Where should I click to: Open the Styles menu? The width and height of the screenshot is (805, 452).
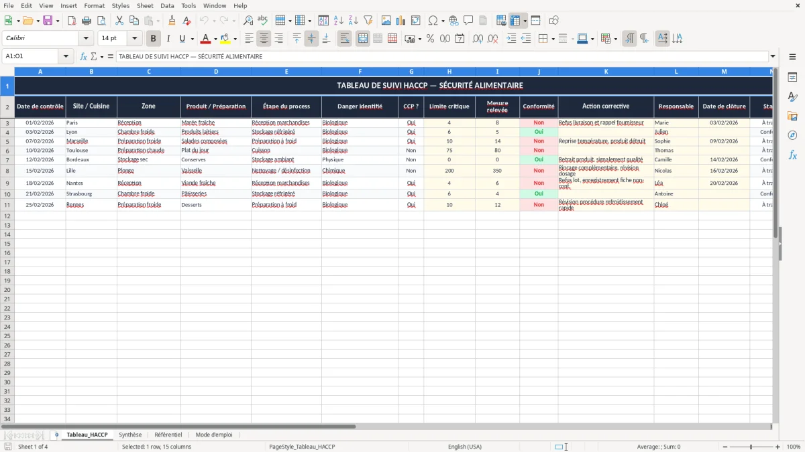[121, 5]
